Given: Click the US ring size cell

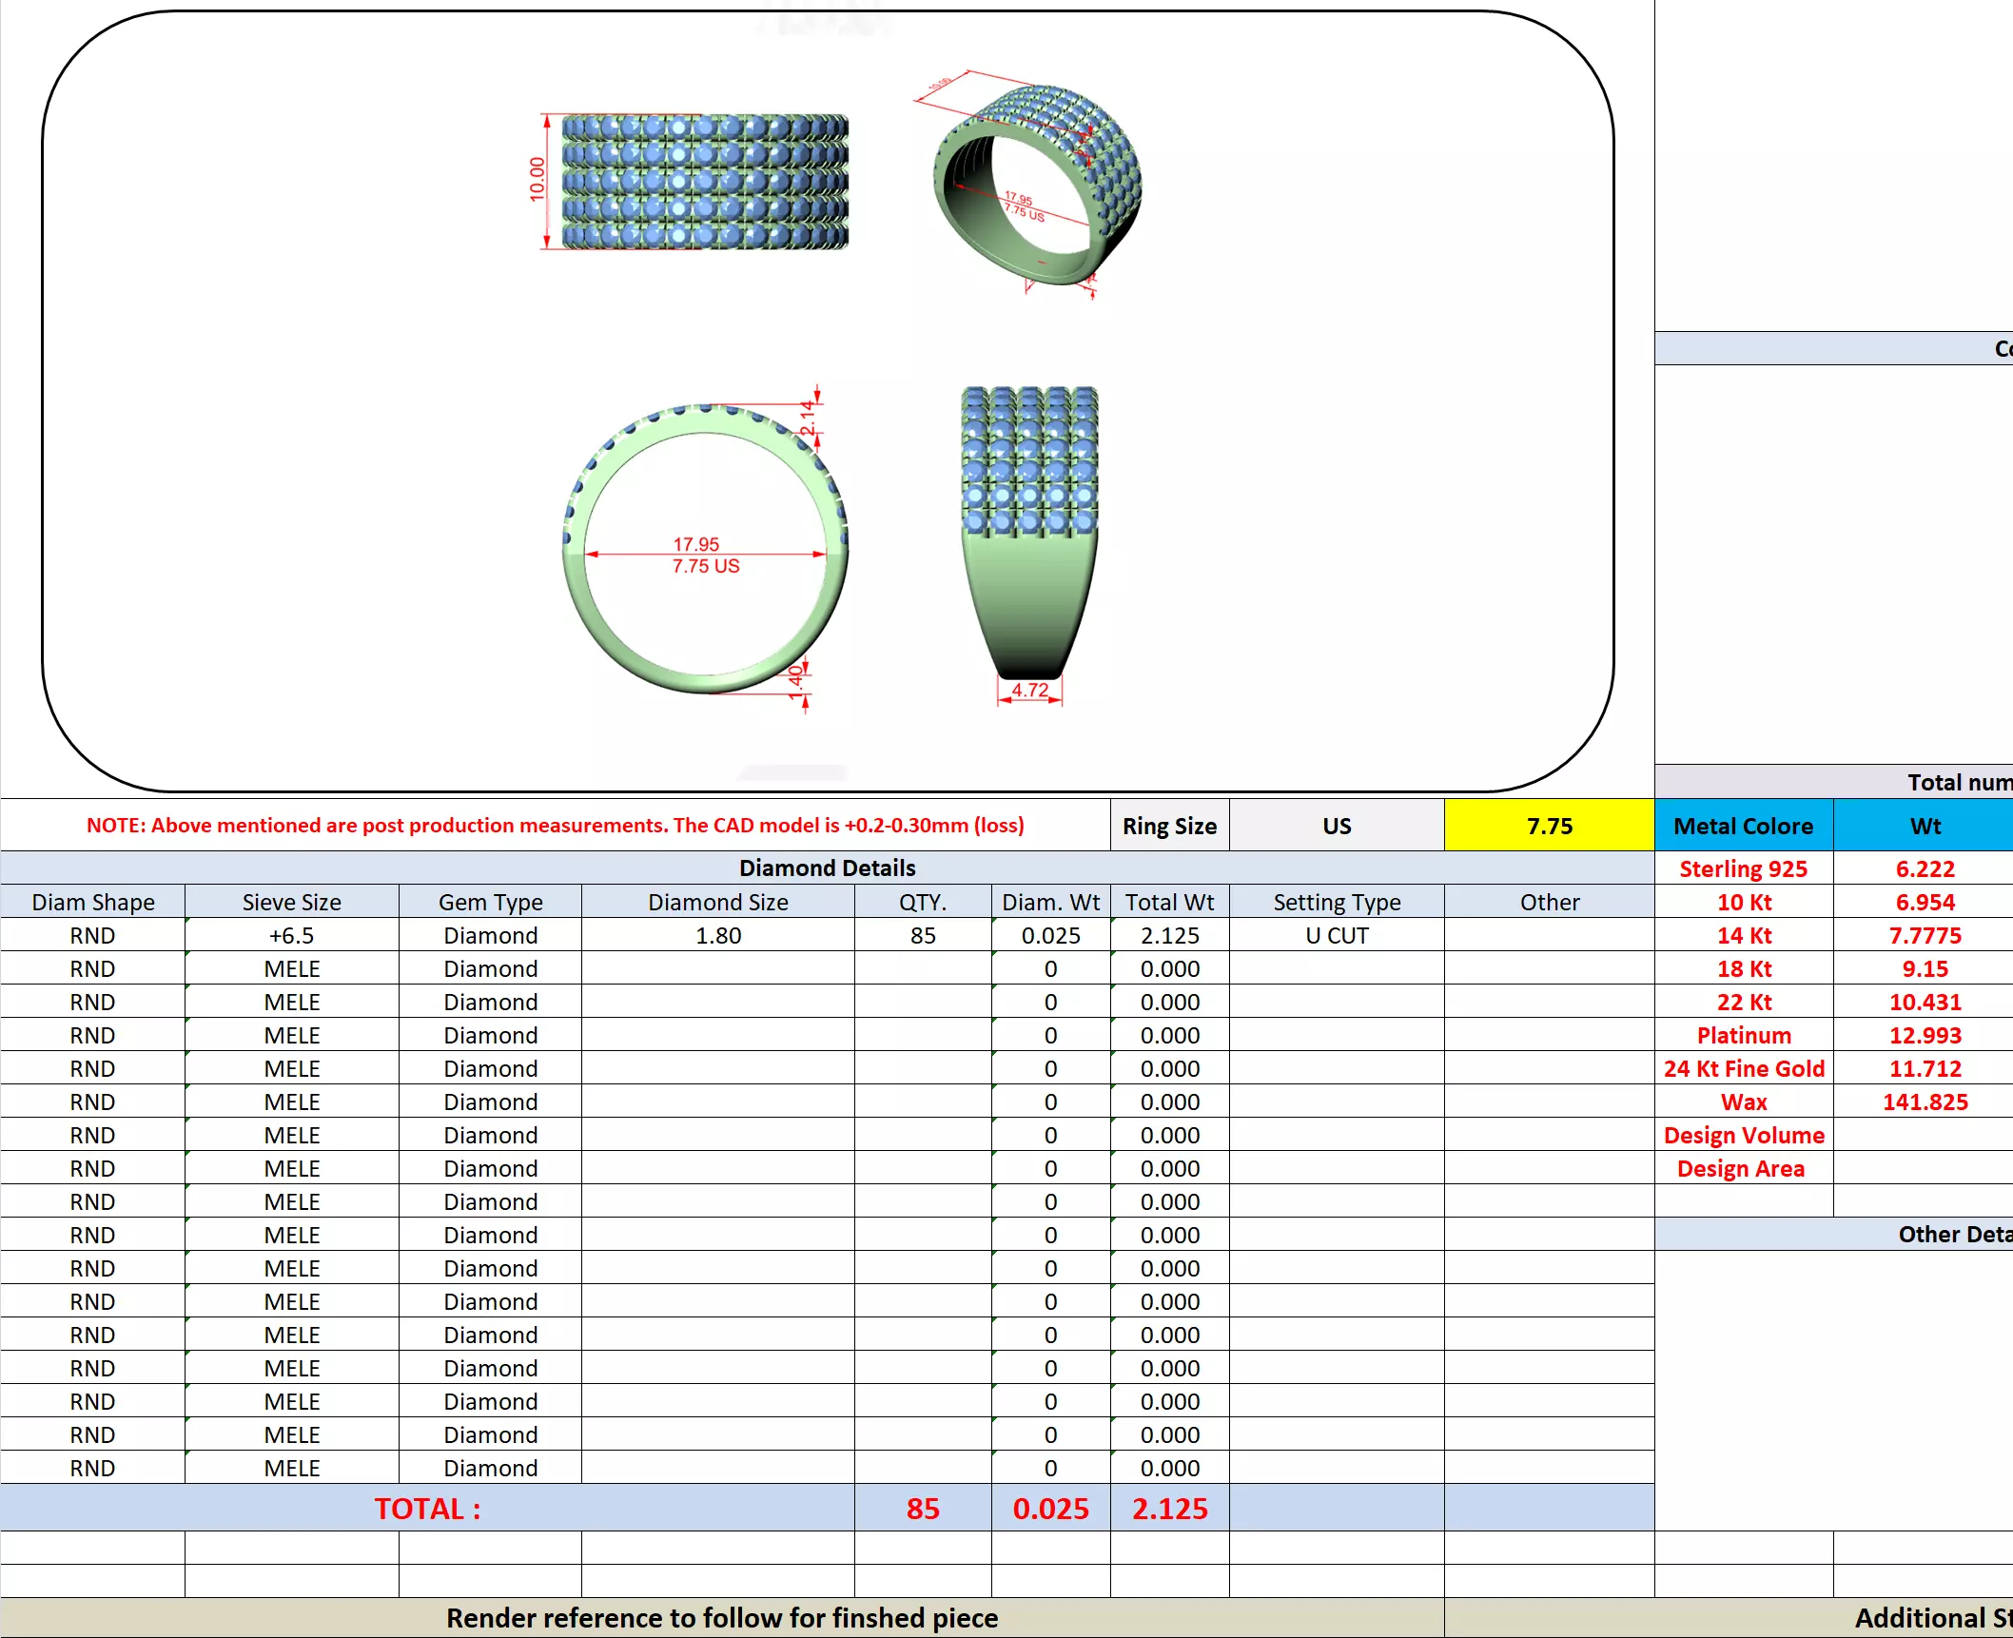Looking at the screenshot, I should (1336, 826).
